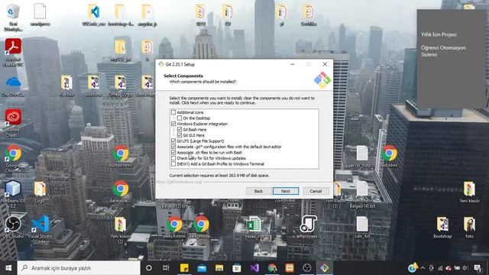489x275 pixels.
Task: Uncheck the Git Bash Here option
Action: 180,129
